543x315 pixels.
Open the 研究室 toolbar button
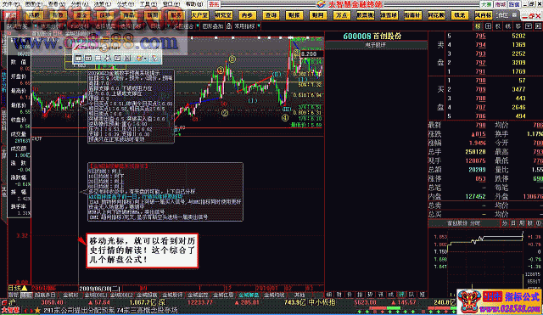[x=223, y=15]
